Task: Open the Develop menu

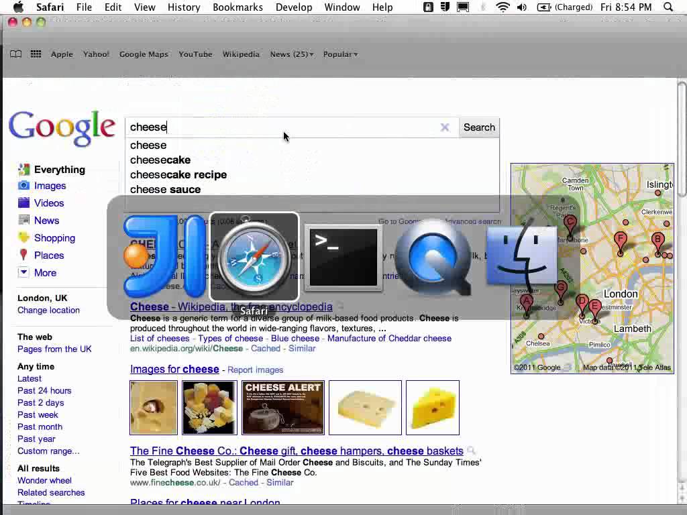Action: pyautogui.click(x=294, y=7)
